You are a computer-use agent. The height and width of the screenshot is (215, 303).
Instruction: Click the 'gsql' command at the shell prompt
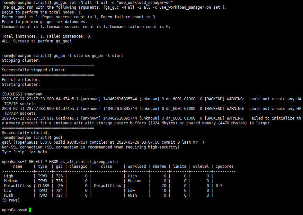click(58, 138)
